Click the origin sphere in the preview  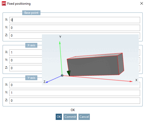click(62, 75)
